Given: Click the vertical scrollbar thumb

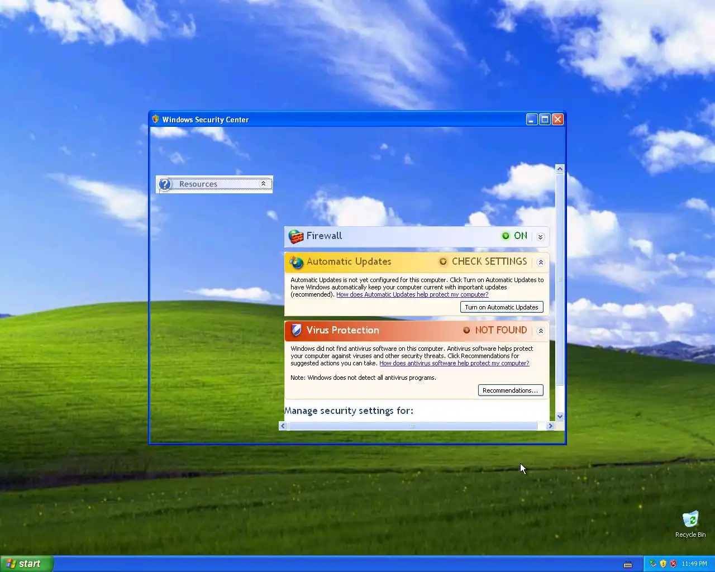Looking at the screenshot, I should click(x=560, y=279).
